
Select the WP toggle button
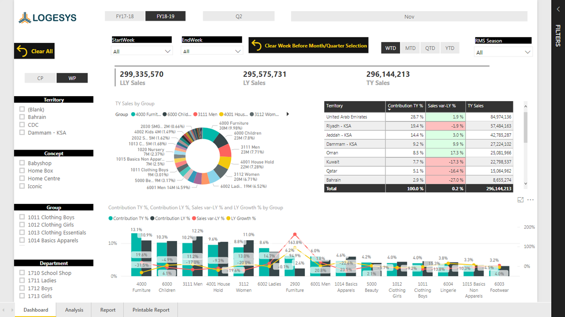(72, 78)
